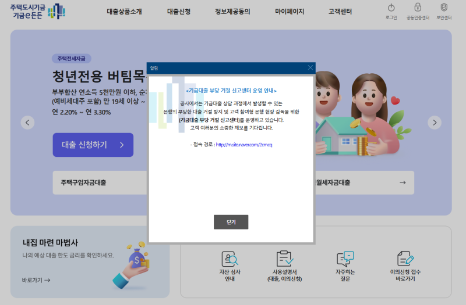This screenshot has width=466, height=305.
Task: Click the money bag hand illustration
Action: pyautogui.click(x=132, y=265)
